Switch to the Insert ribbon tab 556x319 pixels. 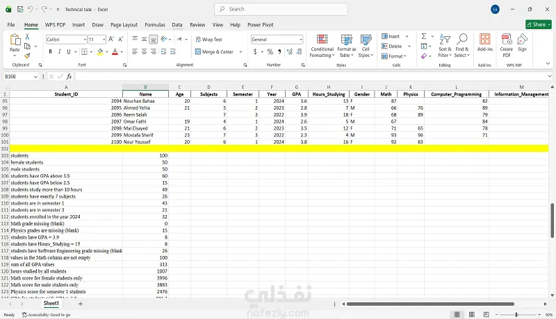pyautogui.click(x=79, y=25)
